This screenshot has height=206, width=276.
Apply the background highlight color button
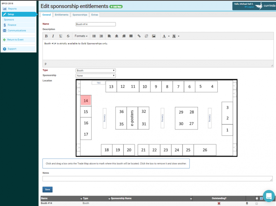pos(174,36)
